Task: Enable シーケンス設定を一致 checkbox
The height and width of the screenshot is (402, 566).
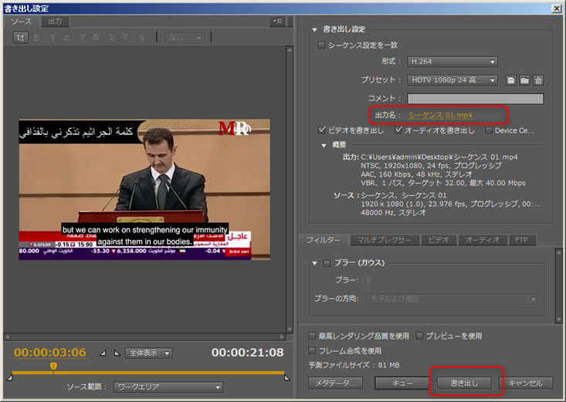Action: point(321,45)
